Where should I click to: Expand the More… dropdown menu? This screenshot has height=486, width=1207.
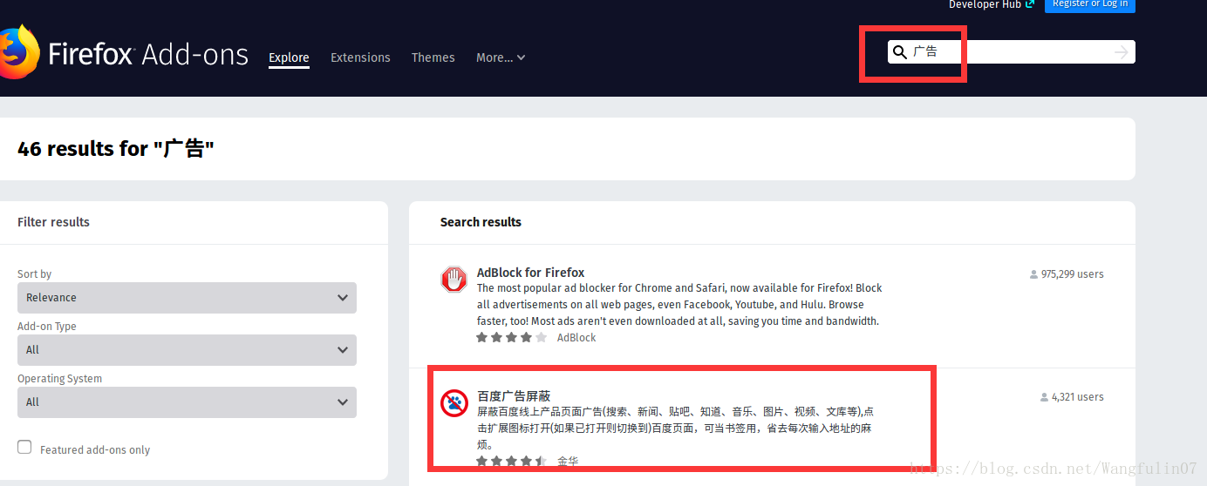coord(501,57)
